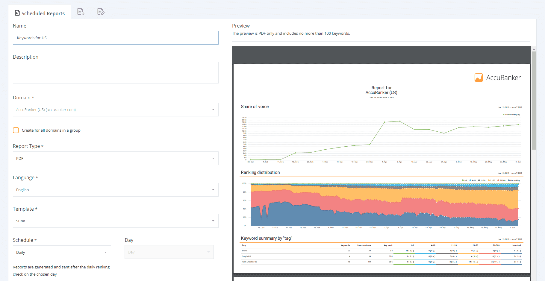Click into the Description text area

pyautogui.click(x=116, y=73)
